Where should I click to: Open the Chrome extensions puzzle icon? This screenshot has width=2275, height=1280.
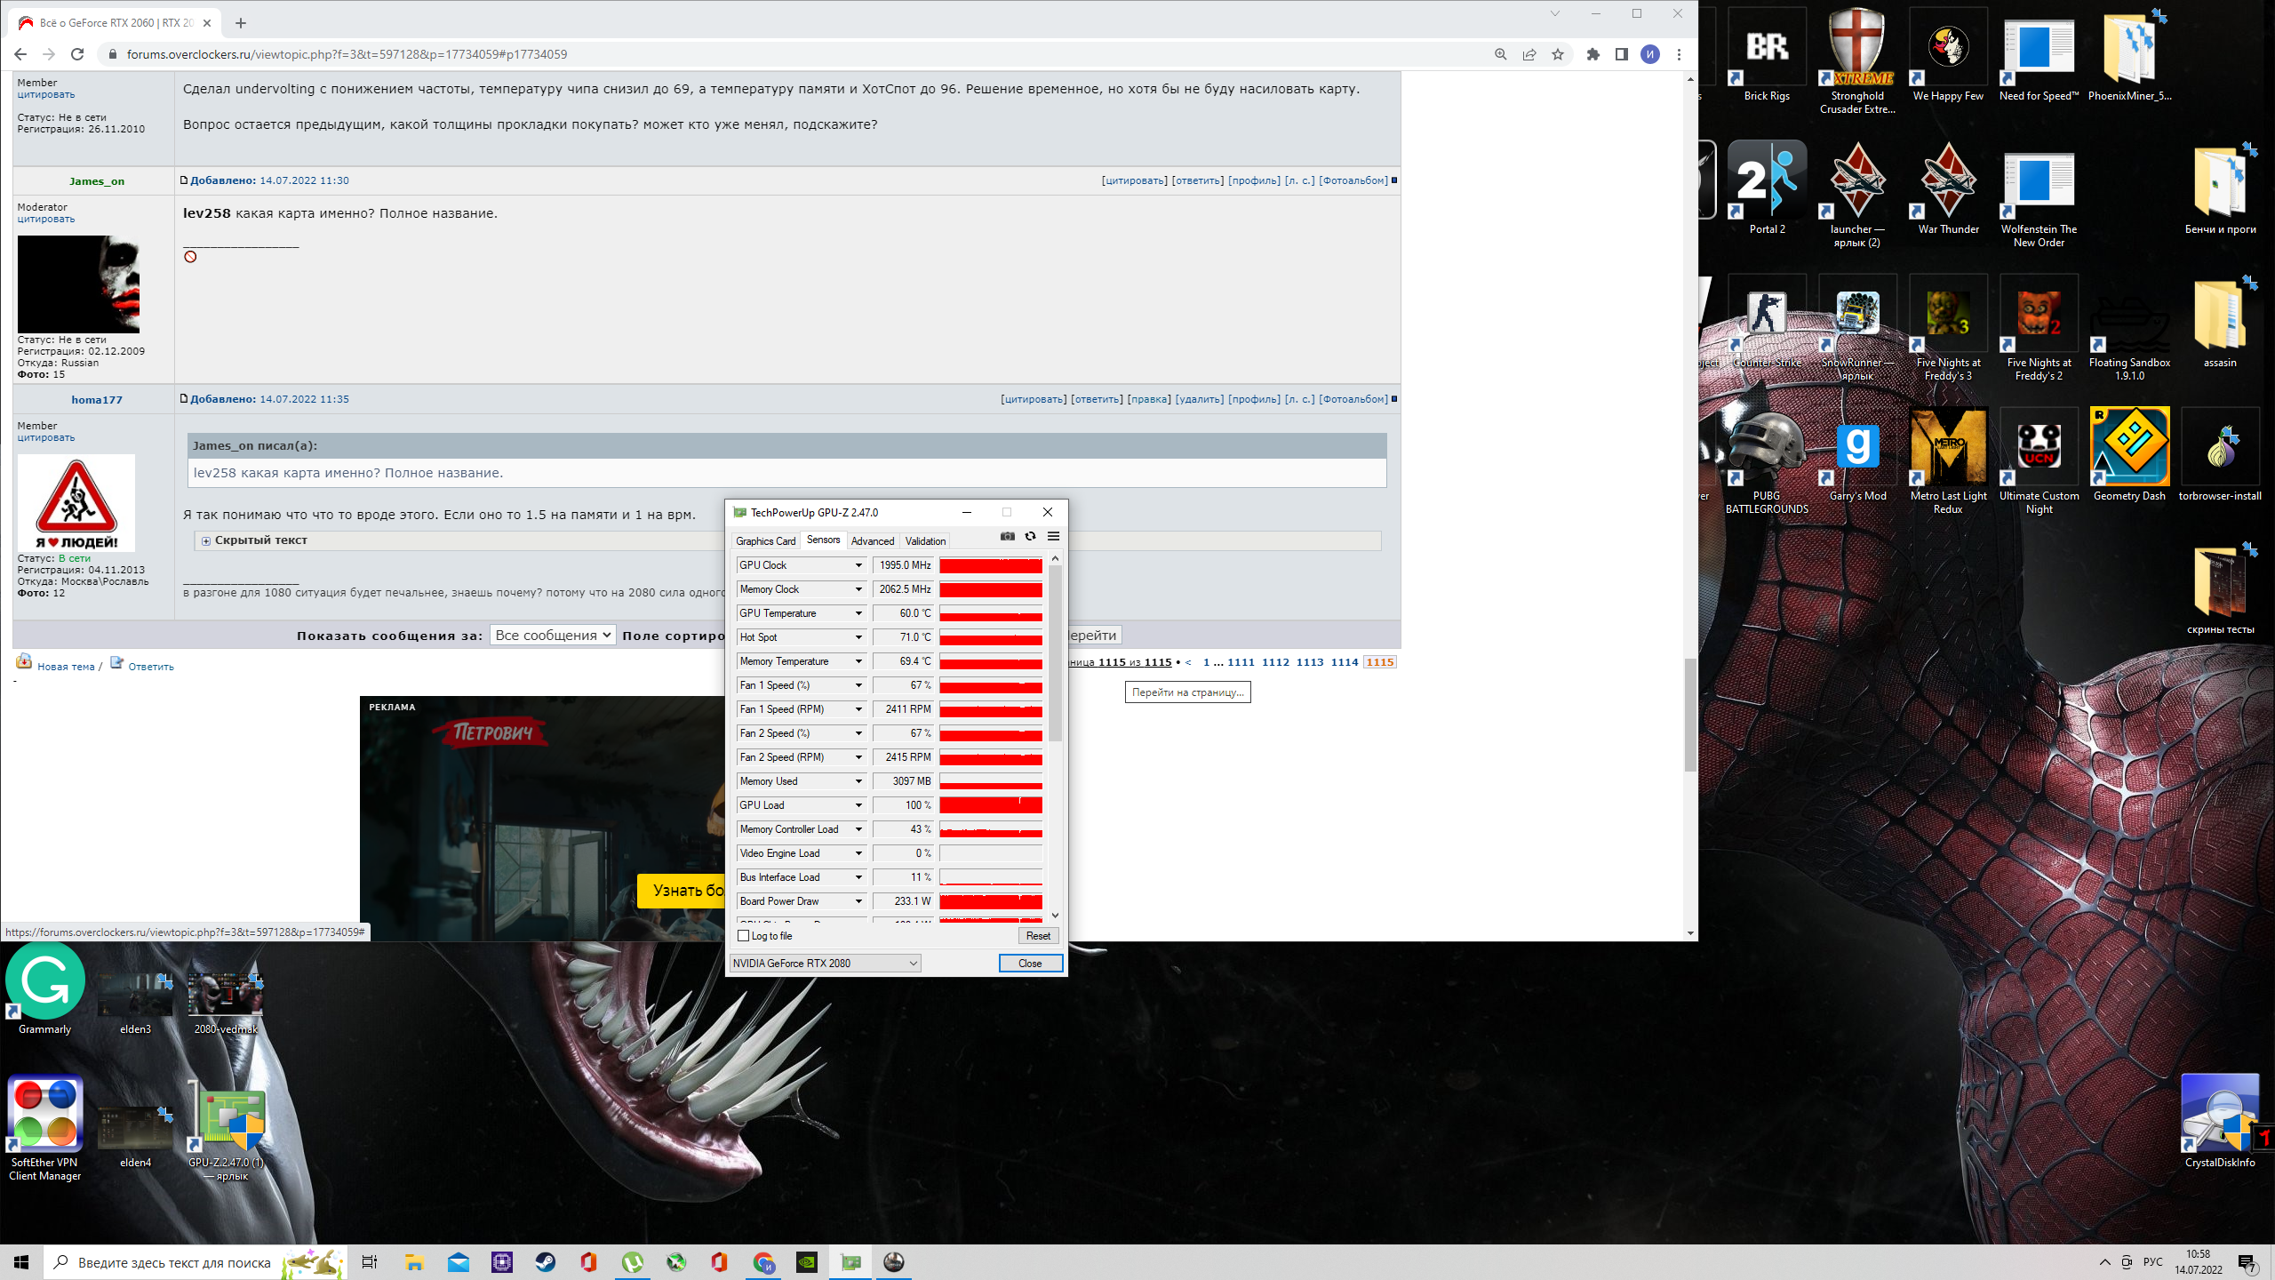(1592, 54)
